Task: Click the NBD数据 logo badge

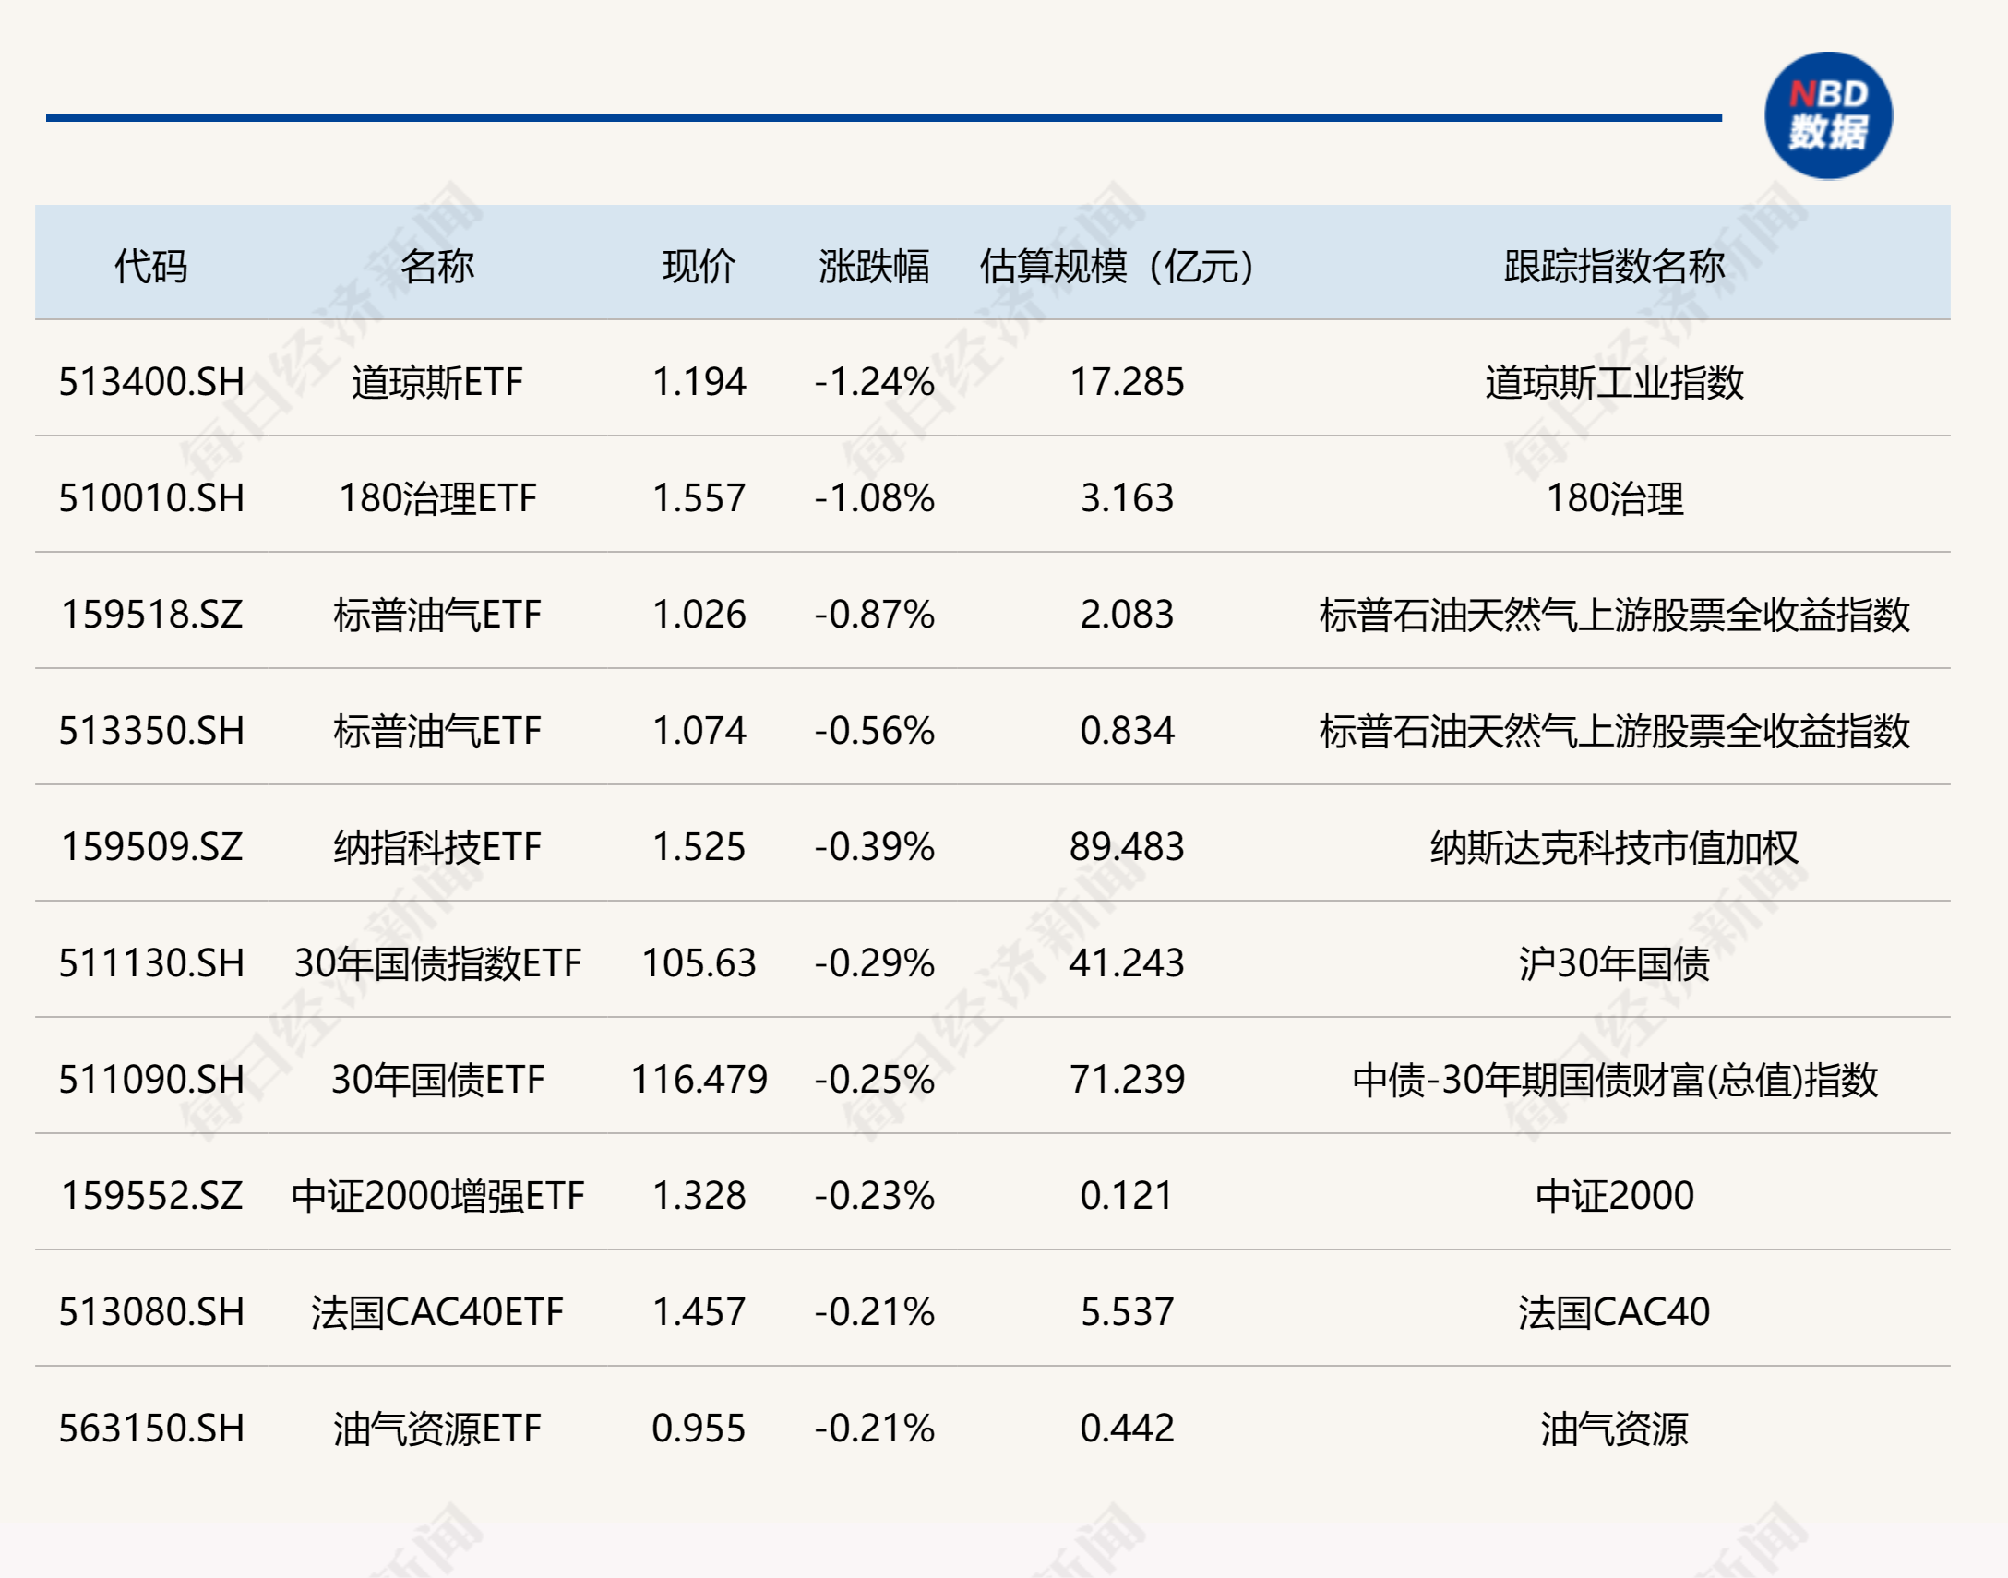Action: tap(1827, 115)
